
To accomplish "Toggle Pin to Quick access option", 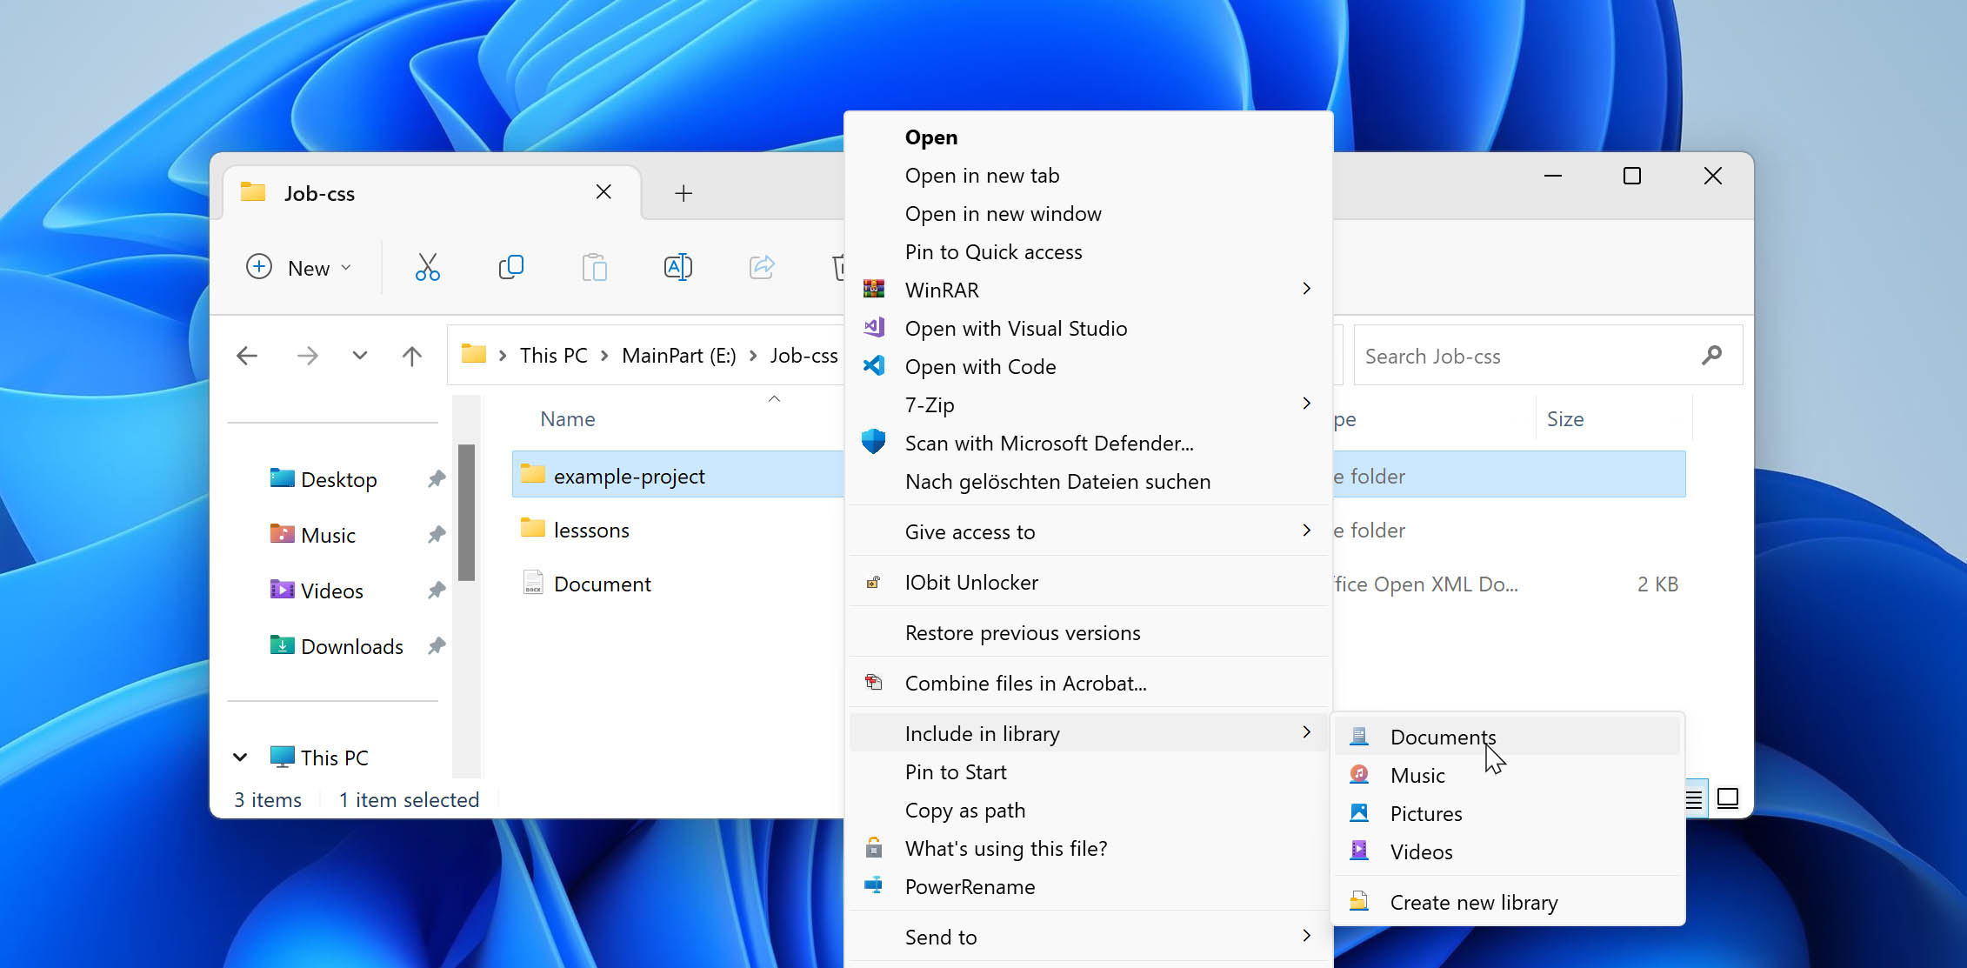I will click(x=994, y=250).
